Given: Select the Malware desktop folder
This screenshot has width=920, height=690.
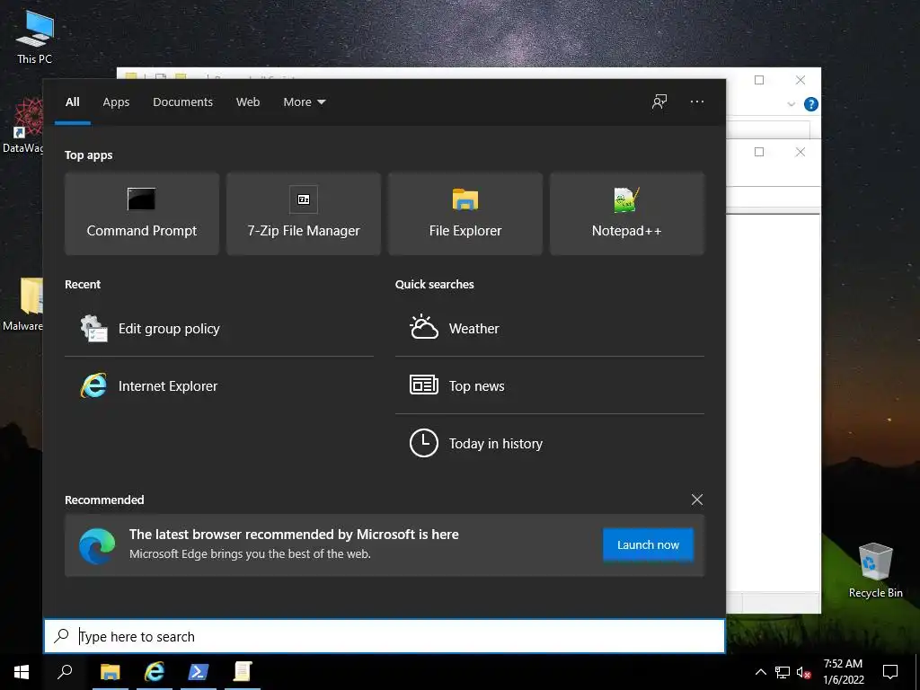Looking at the screenshot, I should (x=22, y=304).
